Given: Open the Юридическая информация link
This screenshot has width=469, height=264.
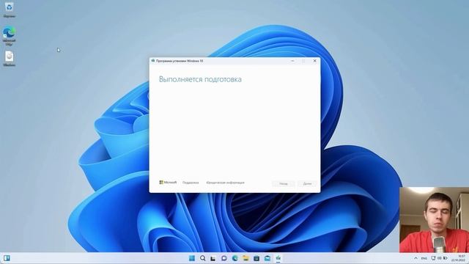Looking at the screenshot, I should [225, 183].
